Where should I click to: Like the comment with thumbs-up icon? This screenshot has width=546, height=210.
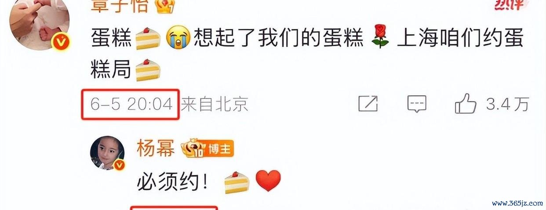466,104
